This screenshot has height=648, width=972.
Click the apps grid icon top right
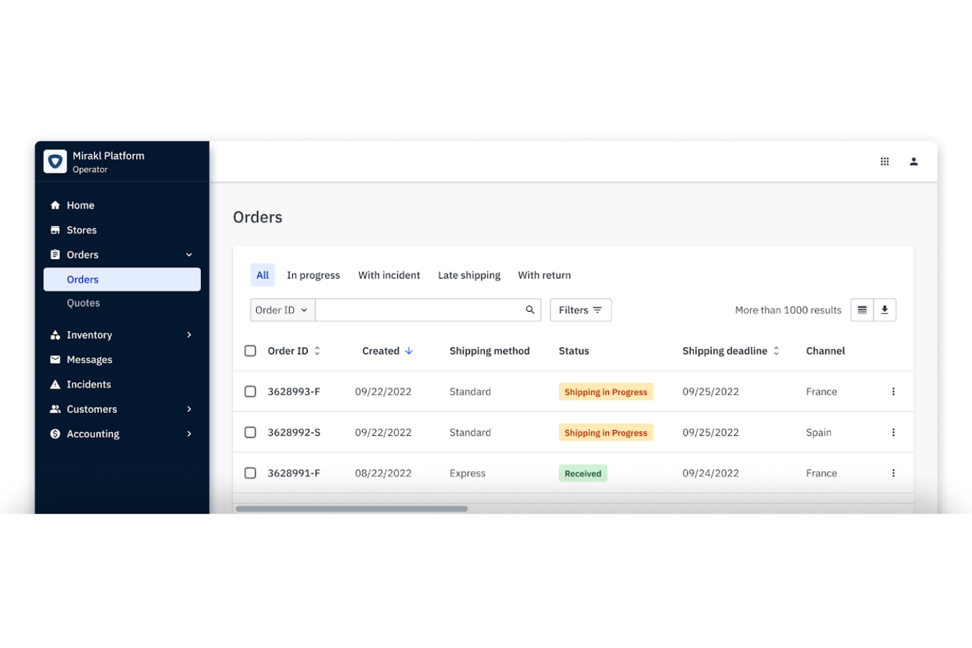[x=885, y=161]
